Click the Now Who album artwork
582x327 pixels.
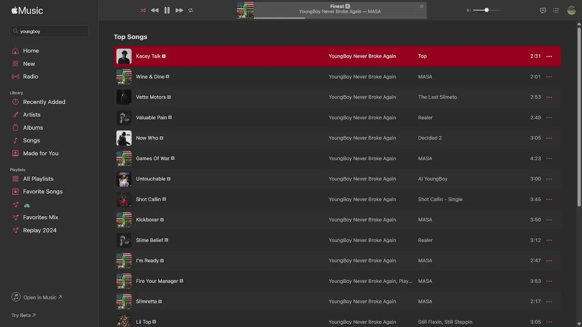point(124,138)
